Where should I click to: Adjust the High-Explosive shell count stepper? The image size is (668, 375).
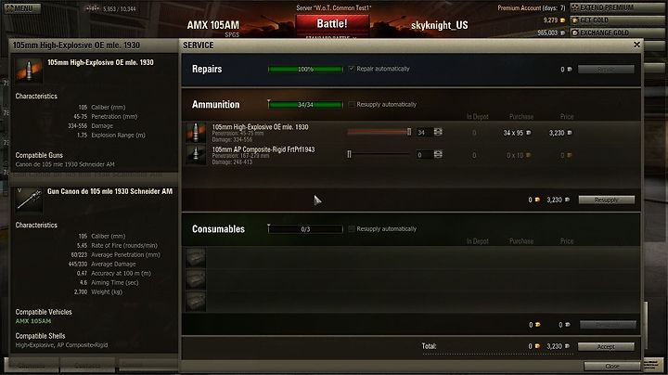click(438, 132)
